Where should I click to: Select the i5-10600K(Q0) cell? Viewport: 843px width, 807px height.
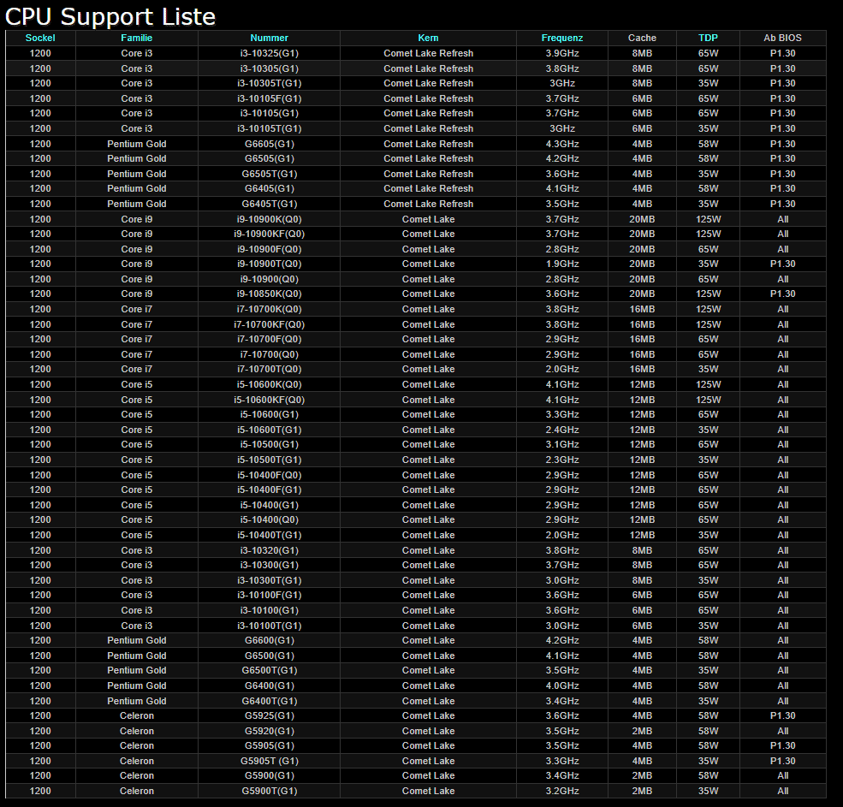tap(269, 384)
